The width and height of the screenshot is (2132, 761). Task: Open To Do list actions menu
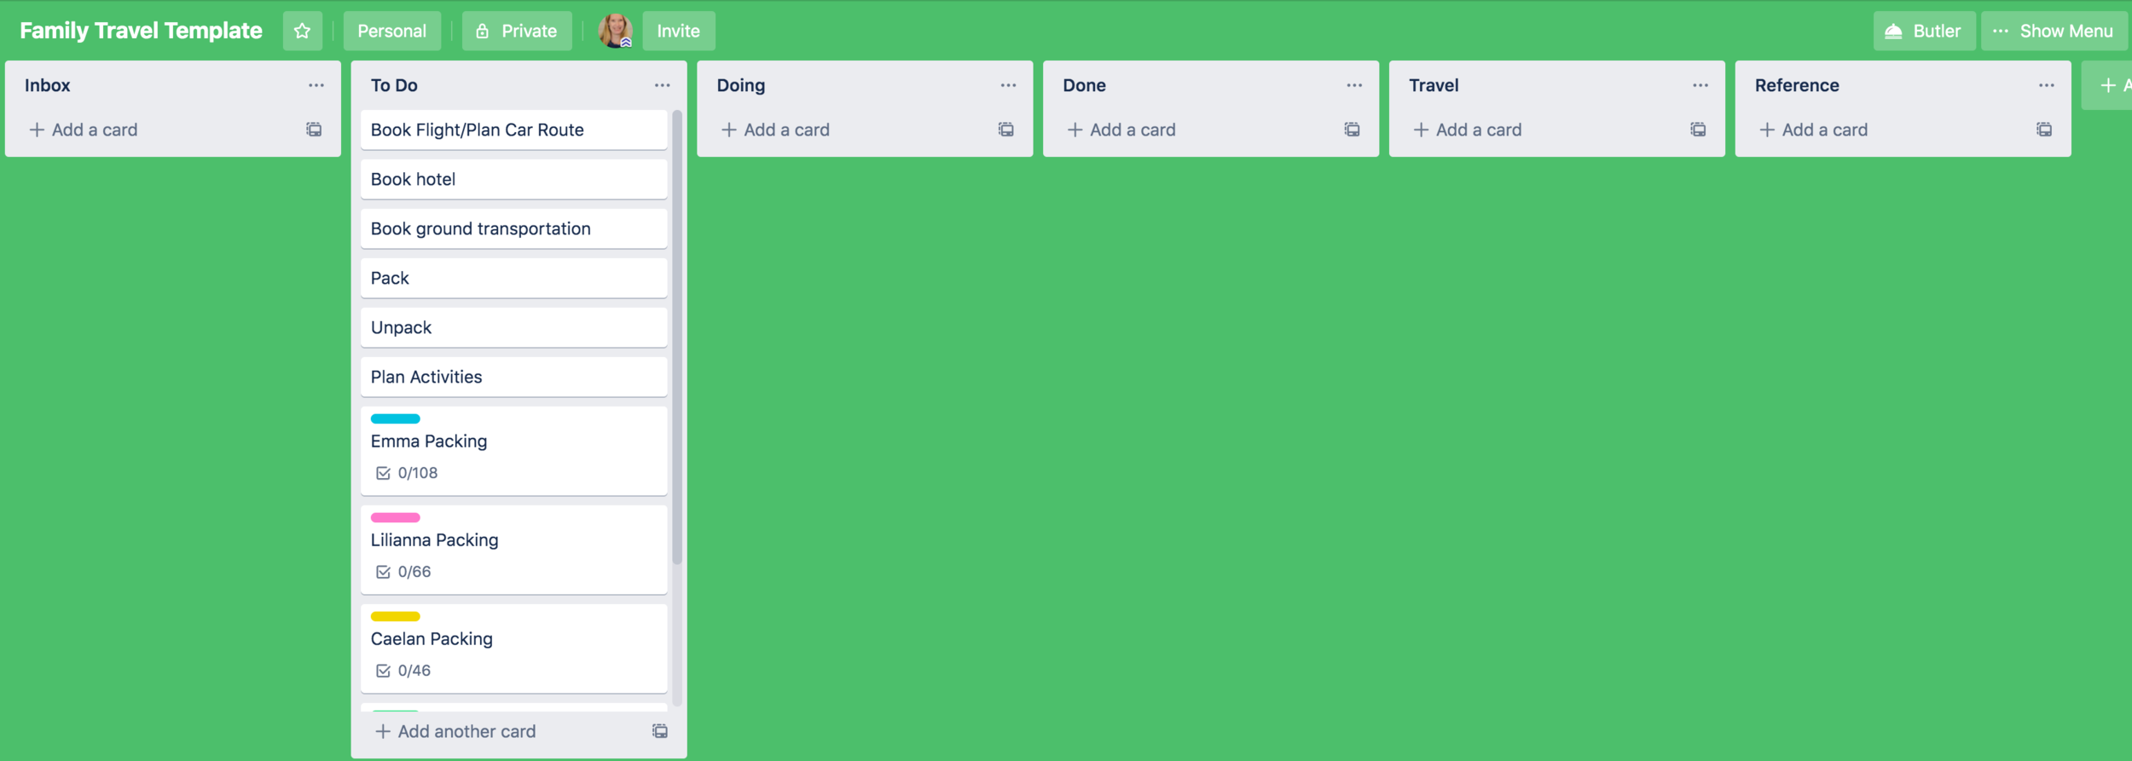click(x=663, y=85)
